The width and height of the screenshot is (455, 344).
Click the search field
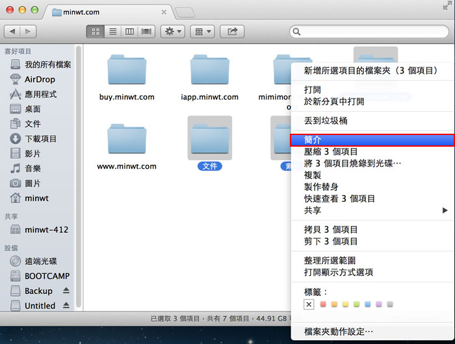[369, 31]
